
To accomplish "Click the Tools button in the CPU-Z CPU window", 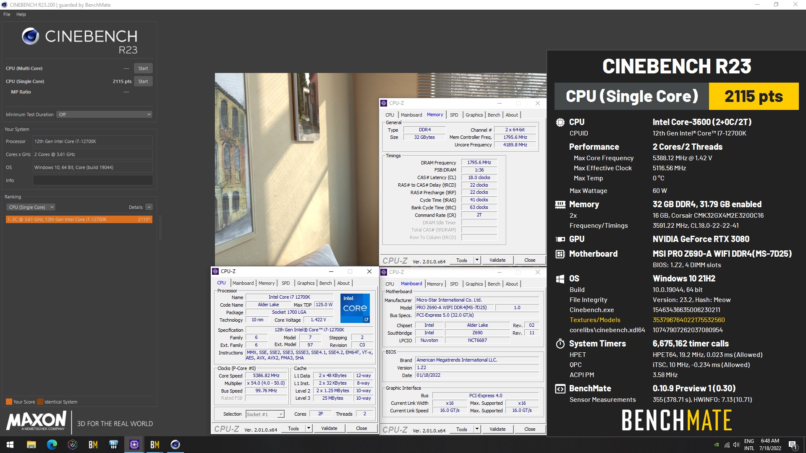I will 293,428.
